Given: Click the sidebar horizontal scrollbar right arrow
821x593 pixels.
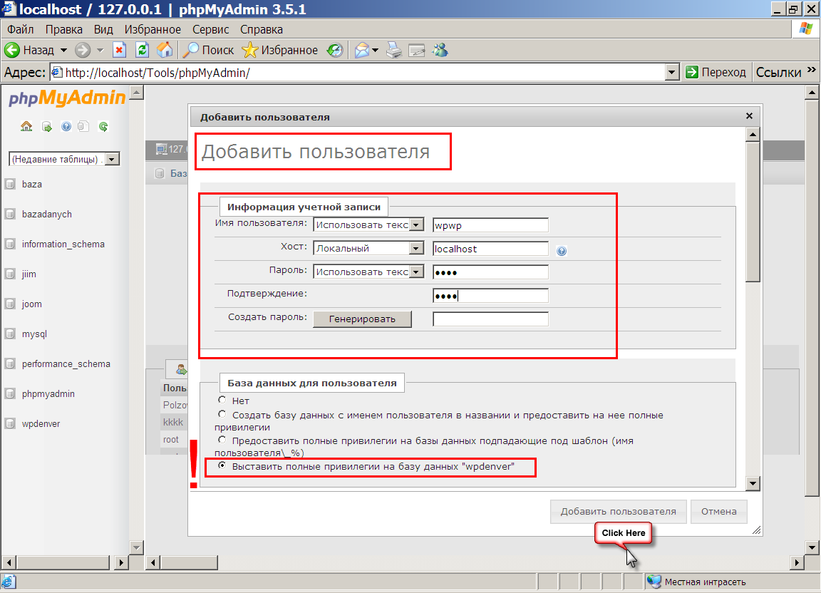Looking at the screenshot, I should 121,562.
